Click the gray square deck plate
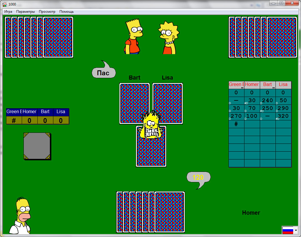 (37, 146)
